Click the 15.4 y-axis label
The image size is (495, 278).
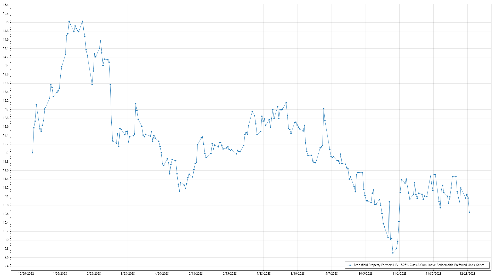click(6, 5)
